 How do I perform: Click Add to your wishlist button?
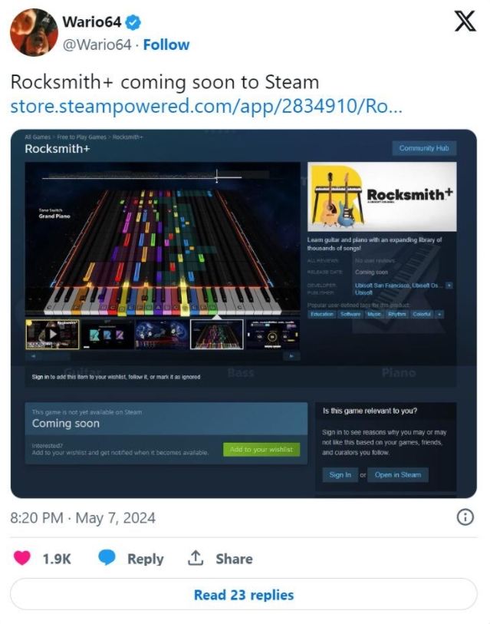261,449
